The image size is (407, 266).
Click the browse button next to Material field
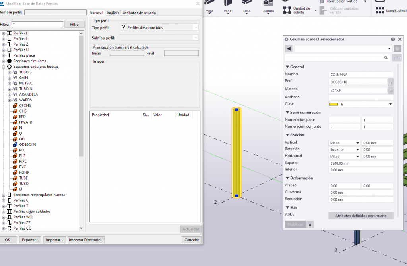click(391, 90)
